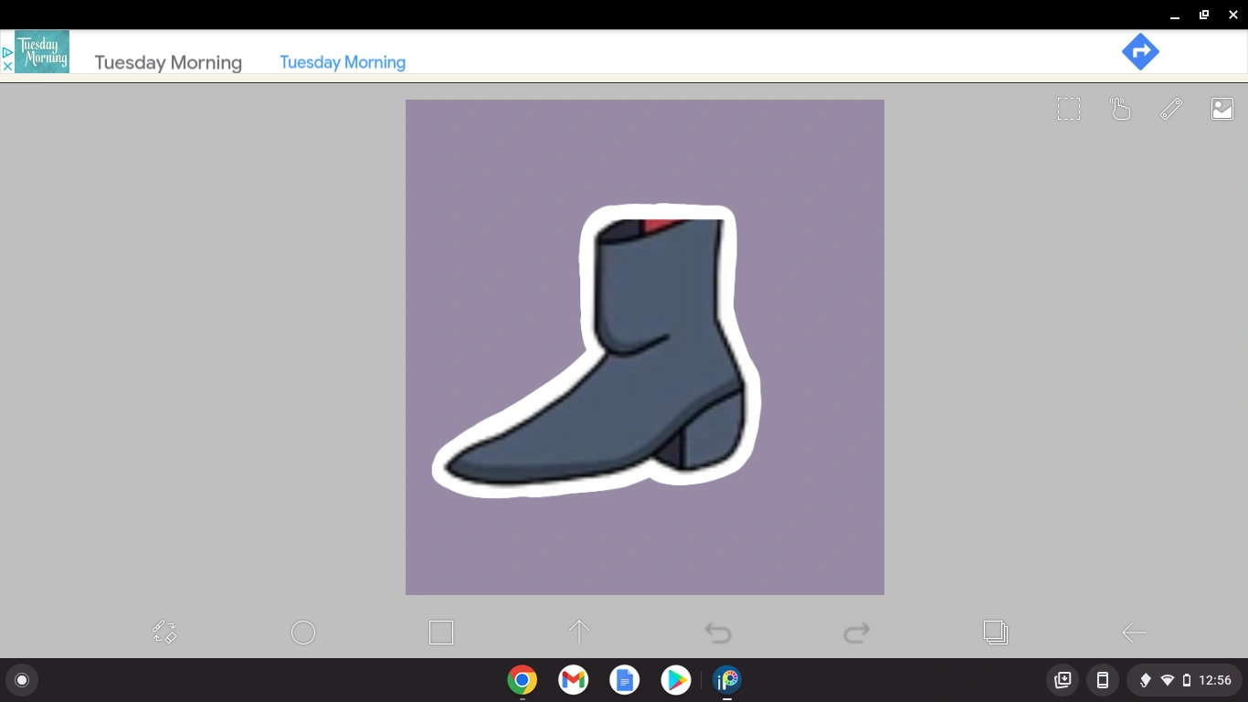Open the materials image import tool
This screenshot has width=1248, height=702.
[x=1222, y=108]
